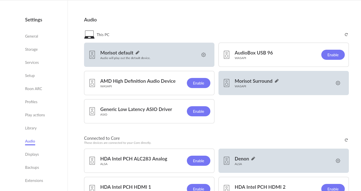Enable Generic Low Latency ASIO Driver
Screen dimensions: 361x191
198,111
